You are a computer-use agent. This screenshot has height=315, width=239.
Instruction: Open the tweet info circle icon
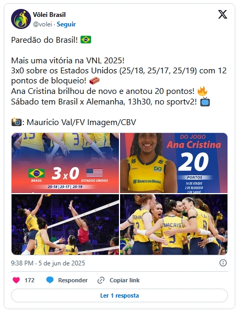point(223,263)
